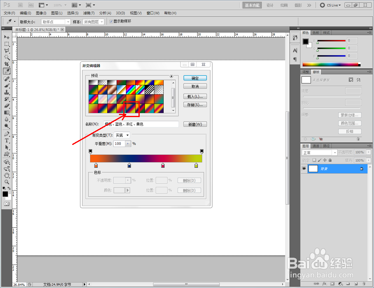The image size is (374, 288).
Task: Select the Essentials workspace button
Action: coord(252,5)
